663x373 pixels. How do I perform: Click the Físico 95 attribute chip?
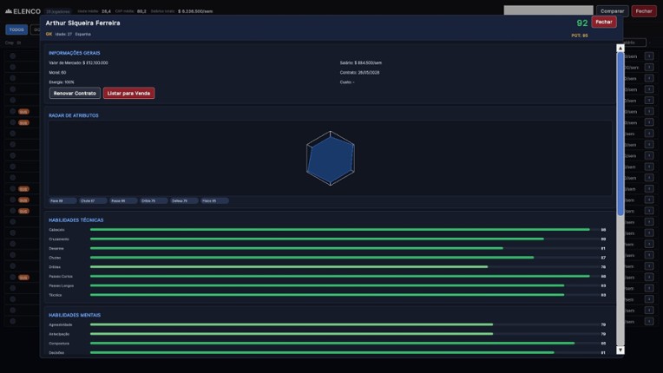click(214, 200)
